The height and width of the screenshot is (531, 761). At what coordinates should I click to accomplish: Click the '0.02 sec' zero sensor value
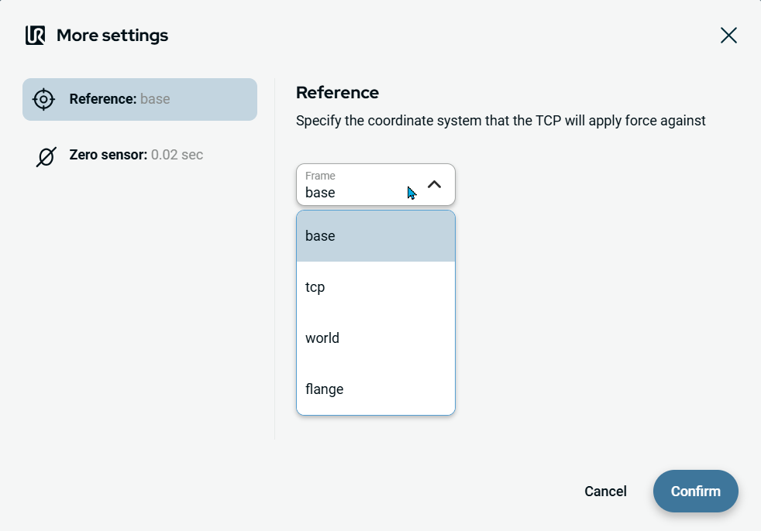(x=177, y=155)
